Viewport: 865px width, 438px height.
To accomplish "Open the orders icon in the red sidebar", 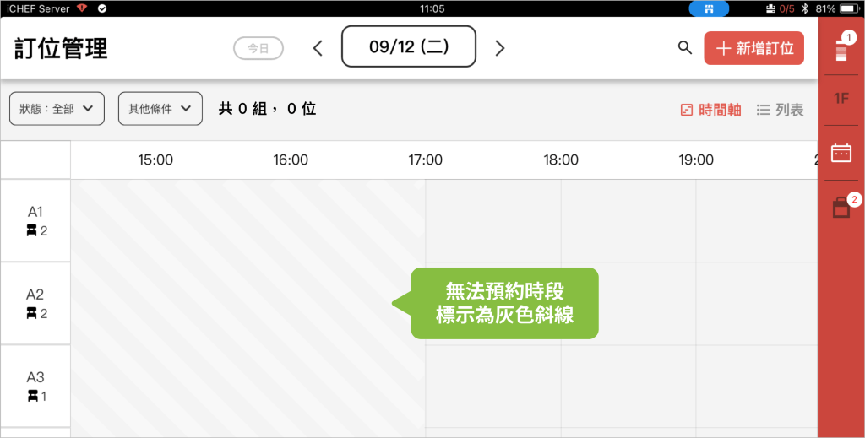I will (x=841, y=47).
